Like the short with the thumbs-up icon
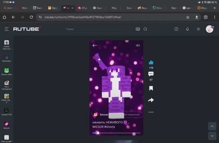 151,62
